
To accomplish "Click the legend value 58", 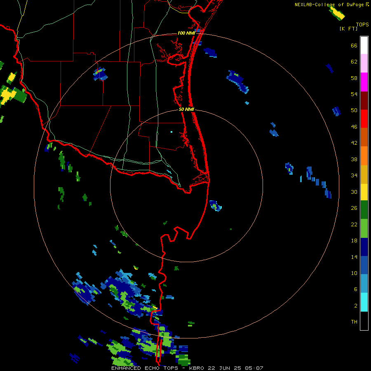I will pyautogui.click(x=354, y=78).
